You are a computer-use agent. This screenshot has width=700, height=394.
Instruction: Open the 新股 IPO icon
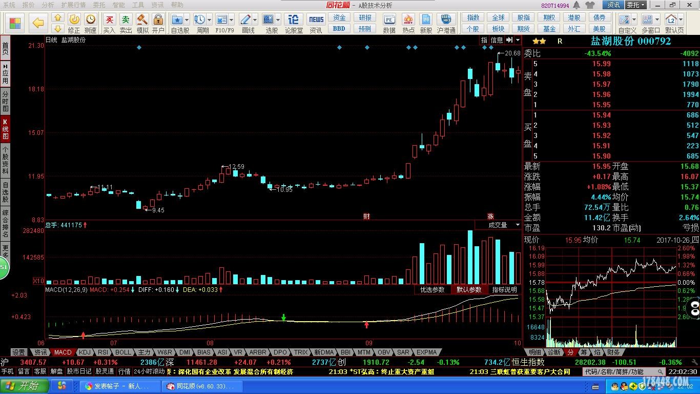point(426,23)
